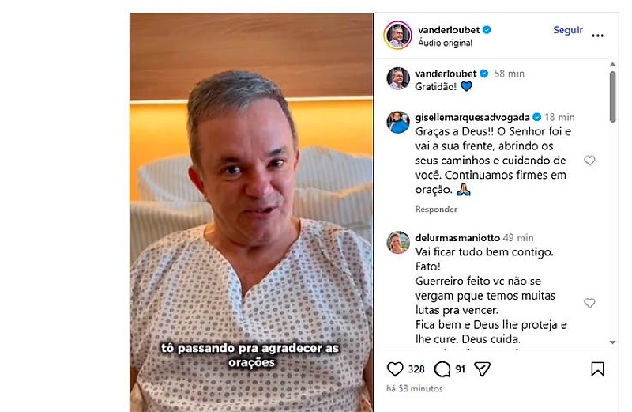Save post with bookmark icon

pyautogui.click(x=597, y=369)
